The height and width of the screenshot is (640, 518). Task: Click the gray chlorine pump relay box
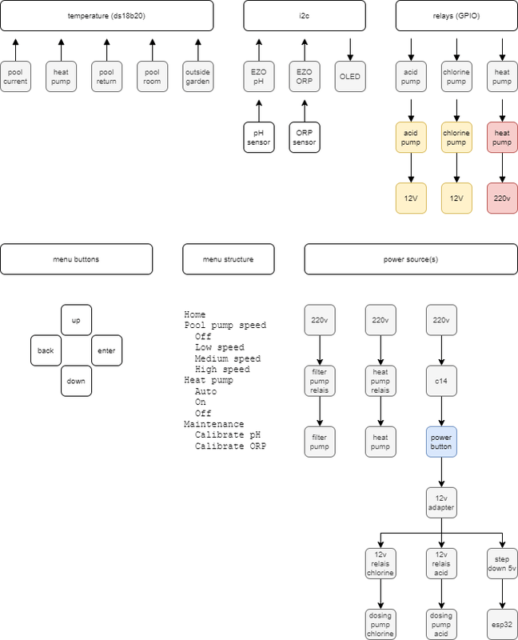click(456, 76)
